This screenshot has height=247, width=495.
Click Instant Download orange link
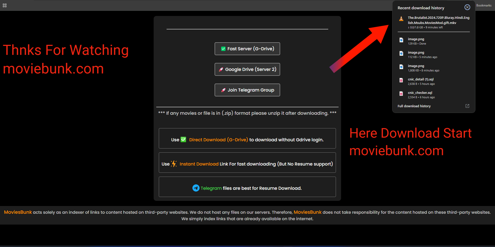(x=199, y=164)
